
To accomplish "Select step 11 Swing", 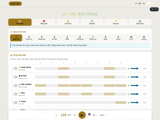I will [x=144, y=38].
